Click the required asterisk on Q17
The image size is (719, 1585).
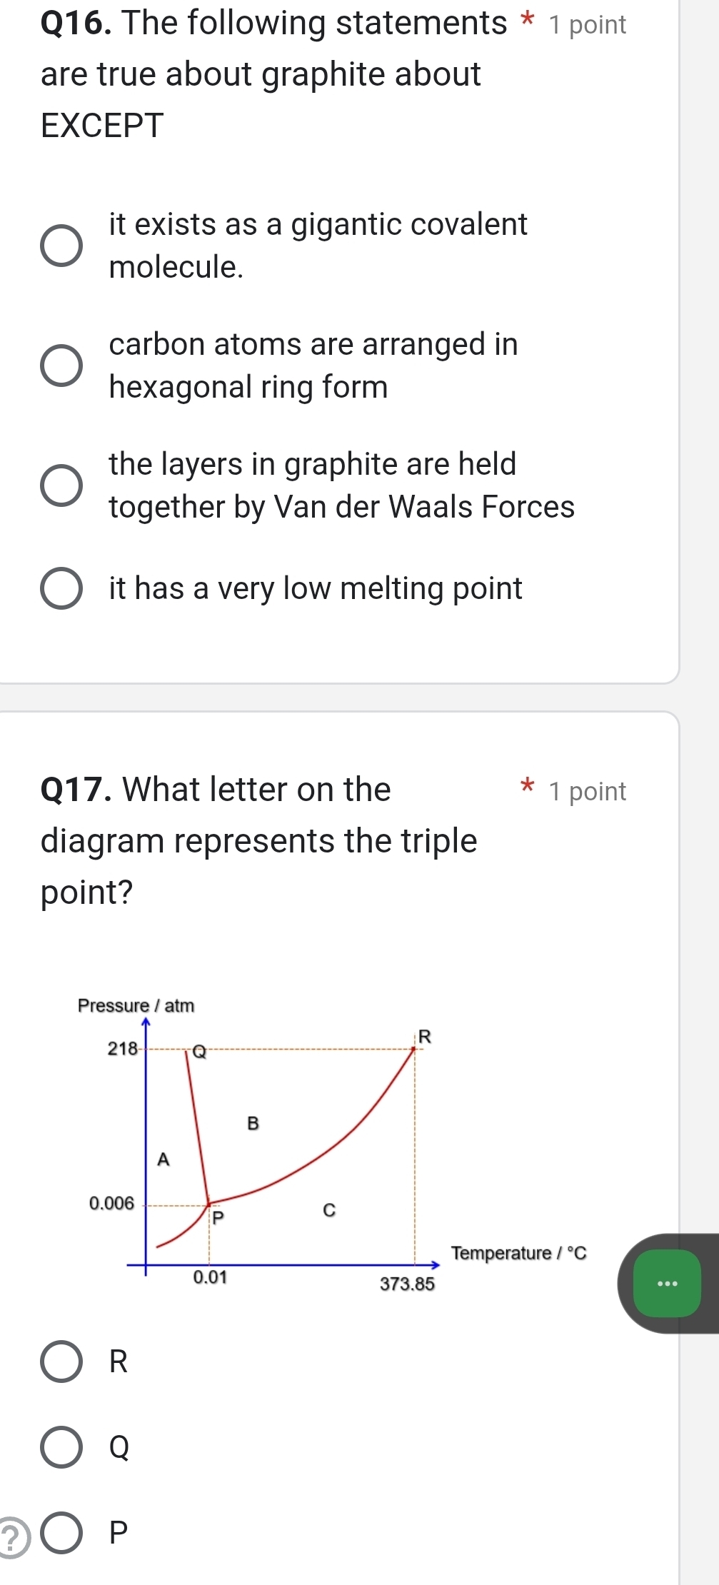click(x=526, y=786)
